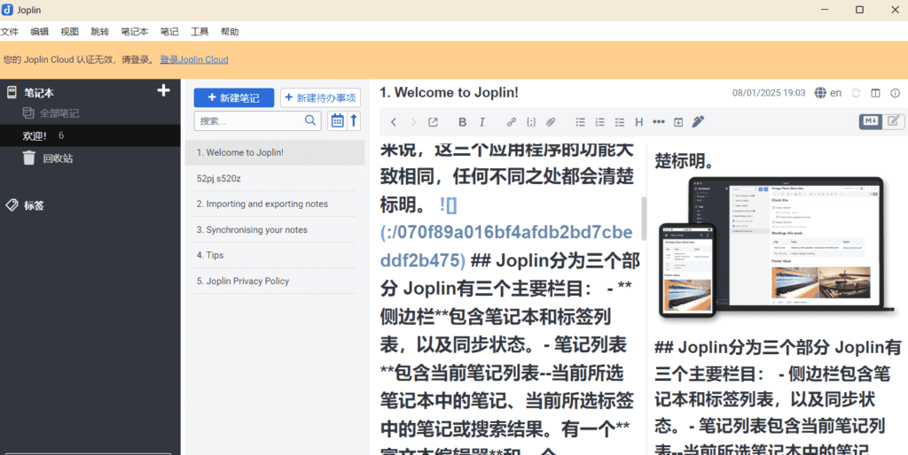Open note properties info icon

[x=896, y=93]
